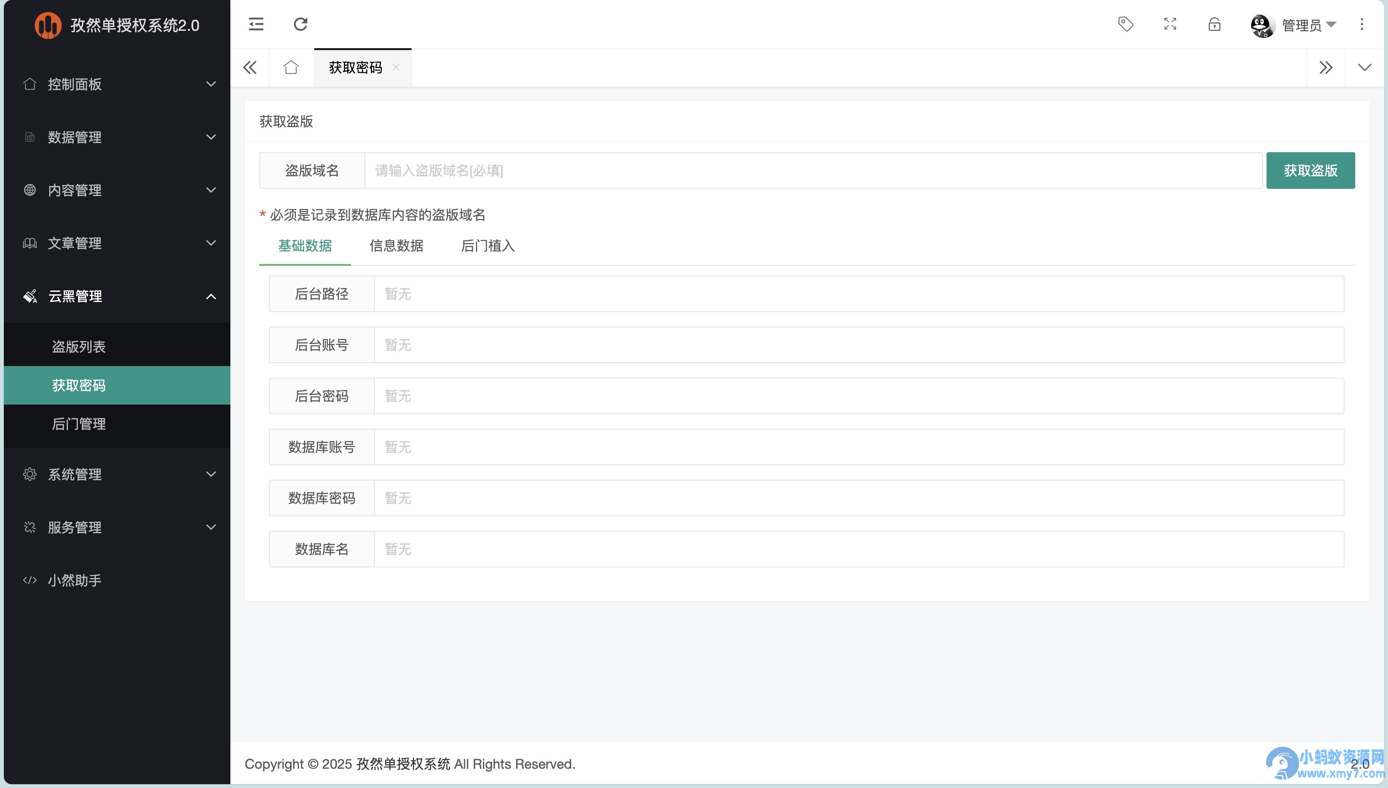1388x788 pixels.
Task: Click the 获取盗版 card heading
Action: [286, 121]
